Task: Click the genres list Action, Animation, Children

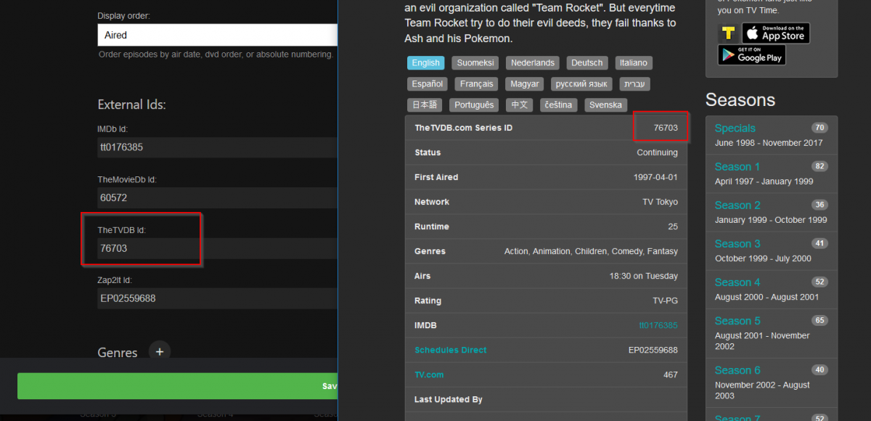Action: point(591,251)
